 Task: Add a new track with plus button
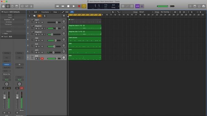click(x=29, y=16)
